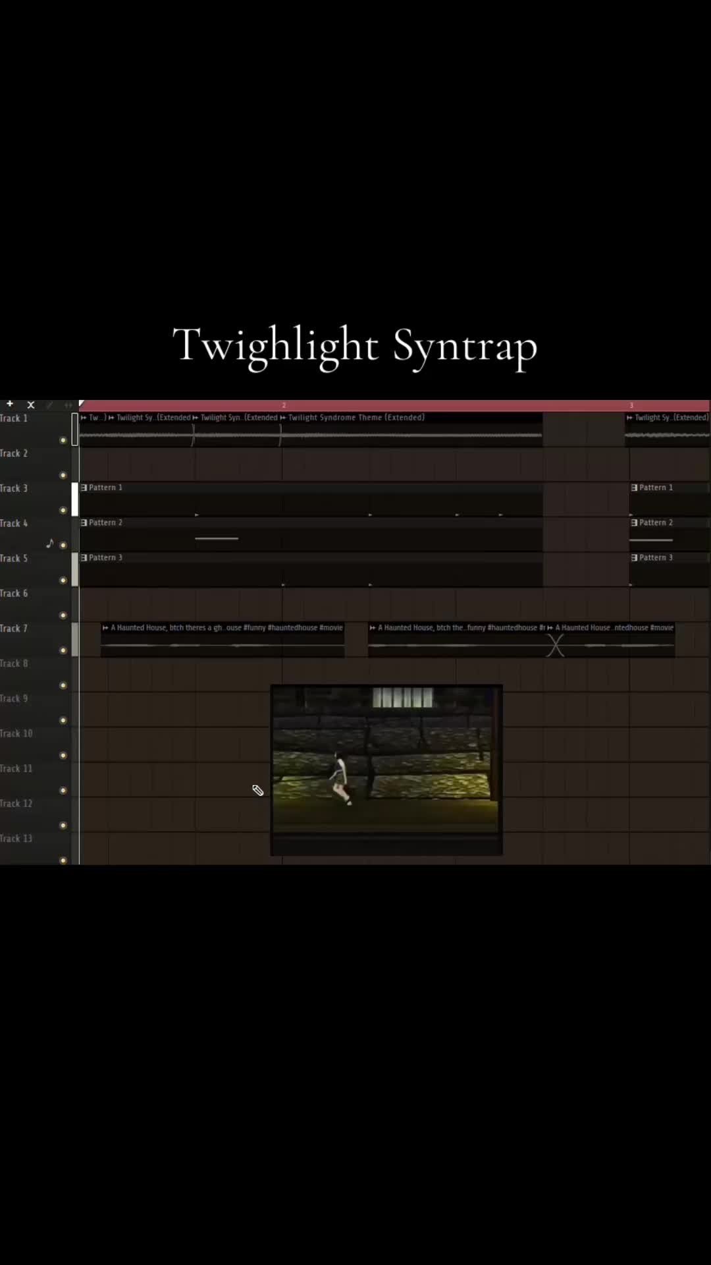Select the Track 12 header label
This screenshot has height=1265, width=711.
[x=16, y=803]
